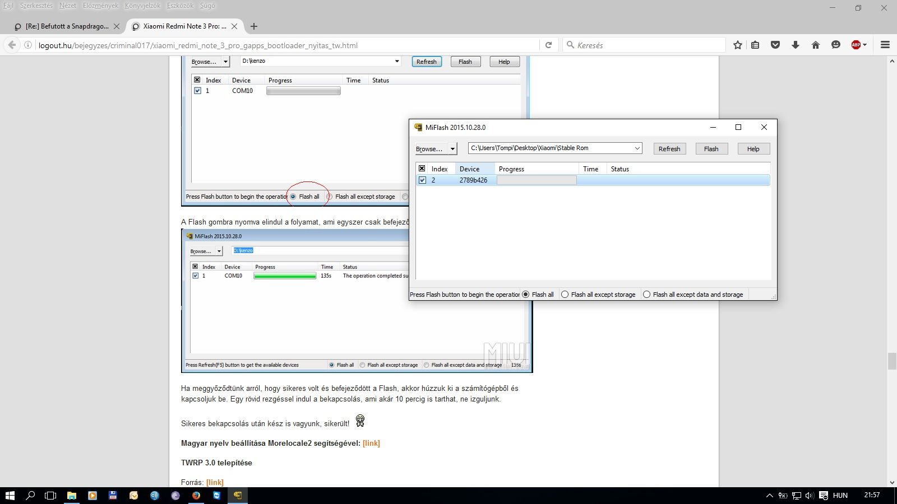Select Flash all radio in MiFlash window
The width and height of the screenshot is (897, 504).
tap(525, 295)
